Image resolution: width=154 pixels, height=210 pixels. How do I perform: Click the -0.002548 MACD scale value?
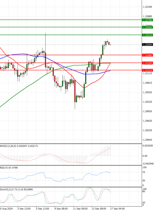(x=148, y=164)
